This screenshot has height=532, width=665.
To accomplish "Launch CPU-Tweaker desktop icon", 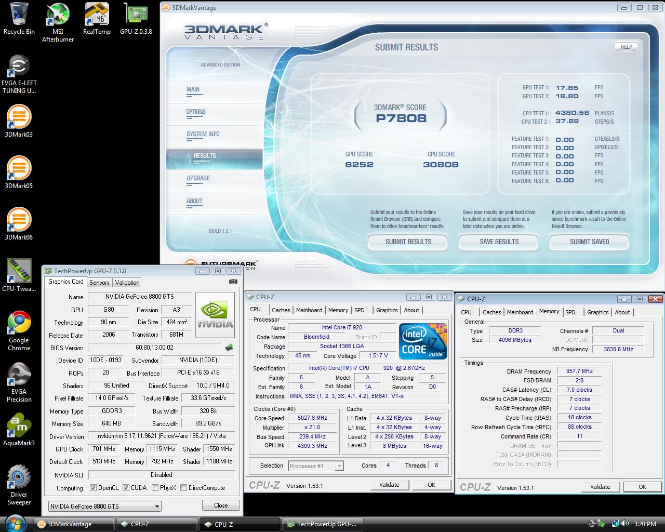I will [x=19, y=276].
